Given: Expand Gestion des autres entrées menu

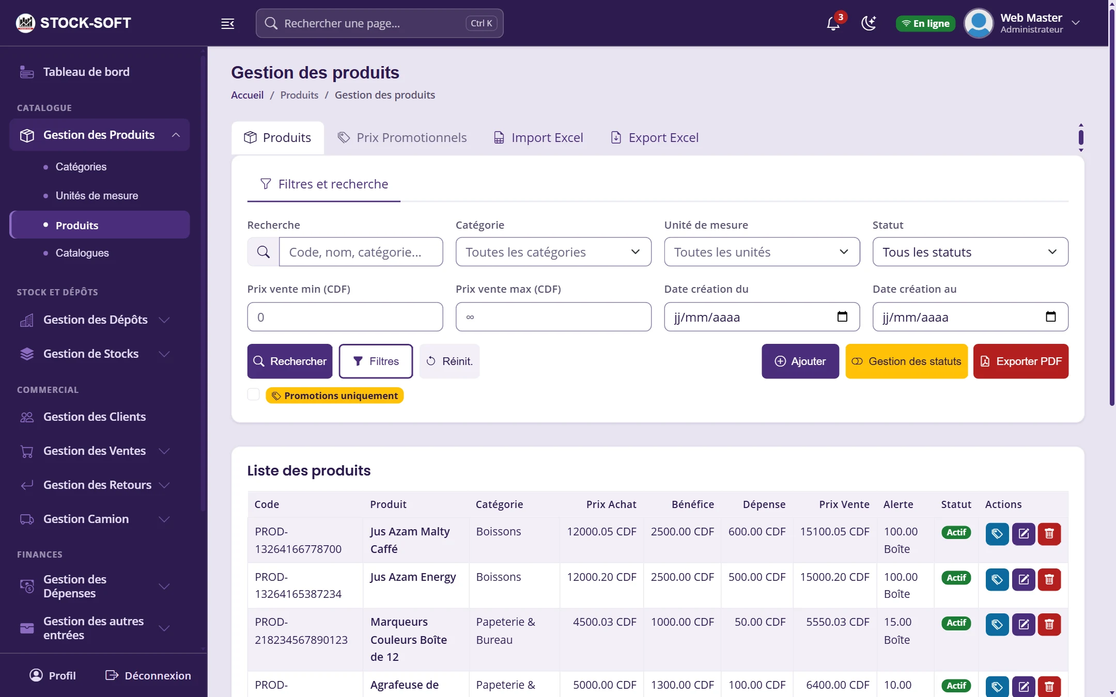Looking at the screenshot, I should 99,628.
